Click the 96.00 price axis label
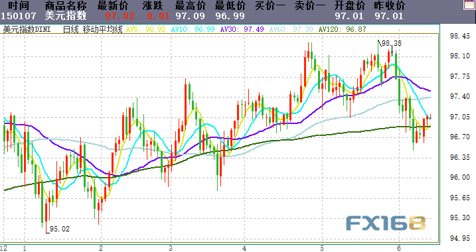 tap(460, 177)
